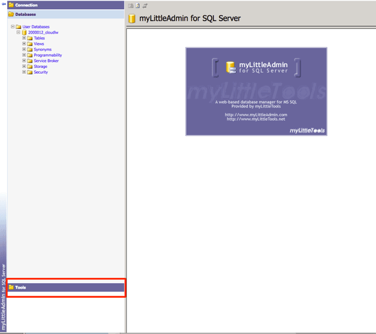The image size is (376, 334).
Task: Expand the Security node
Action: pos(24,72)
